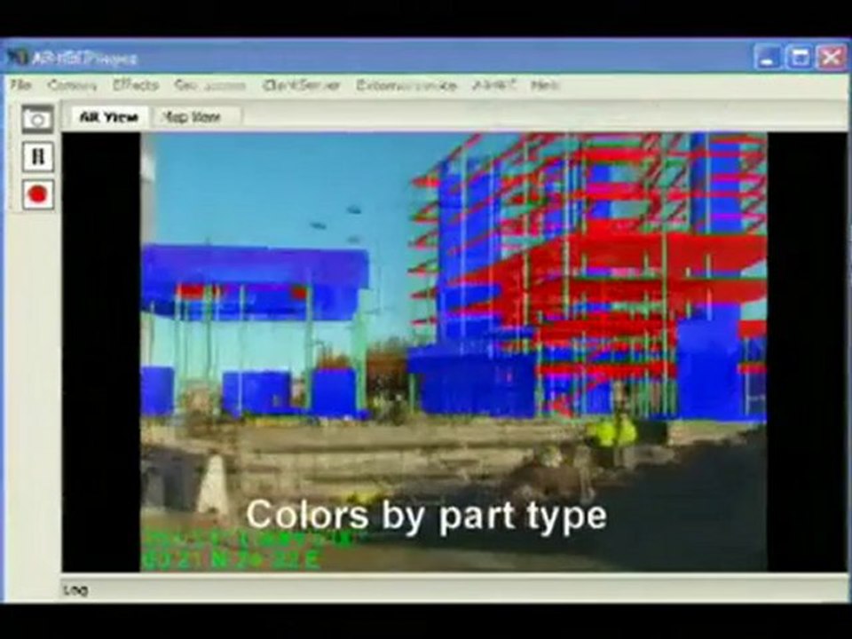
Task: Open the Effects menu
Action: coord(136,85)
